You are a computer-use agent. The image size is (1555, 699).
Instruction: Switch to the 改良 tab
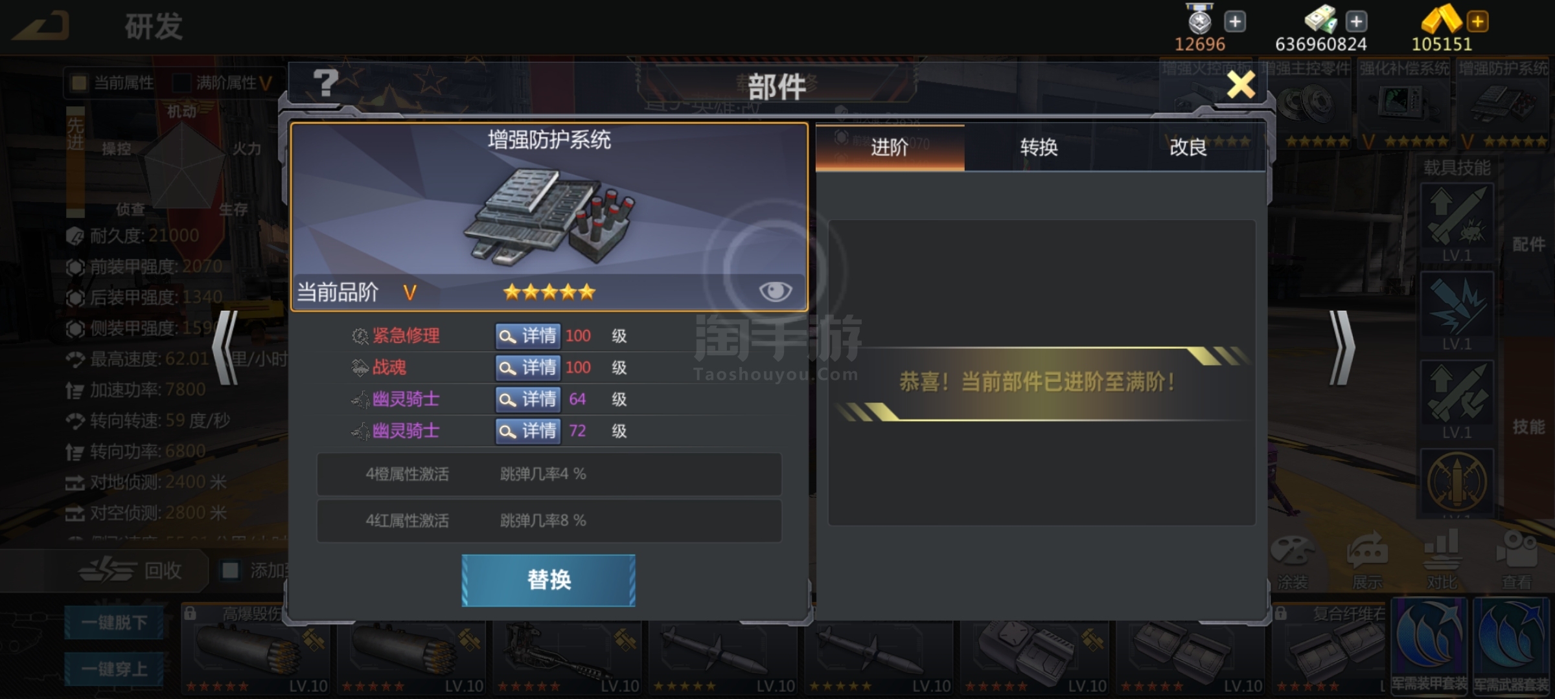tap(1188, 148)
